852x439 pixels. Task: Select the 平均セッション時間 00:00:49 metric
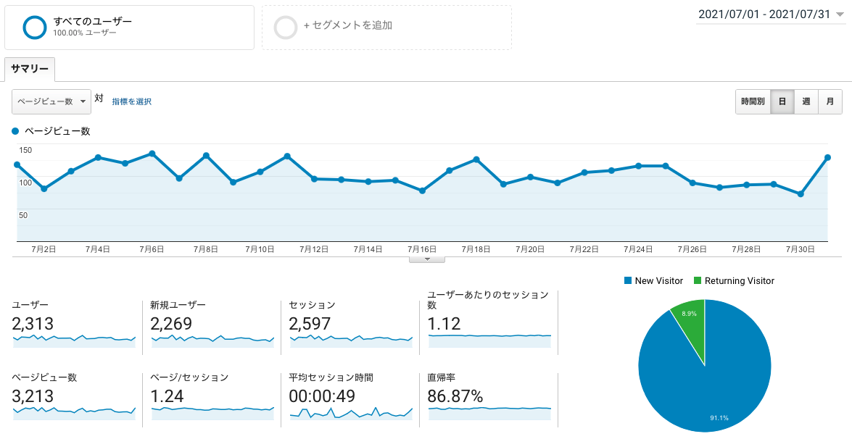point(351,397)
